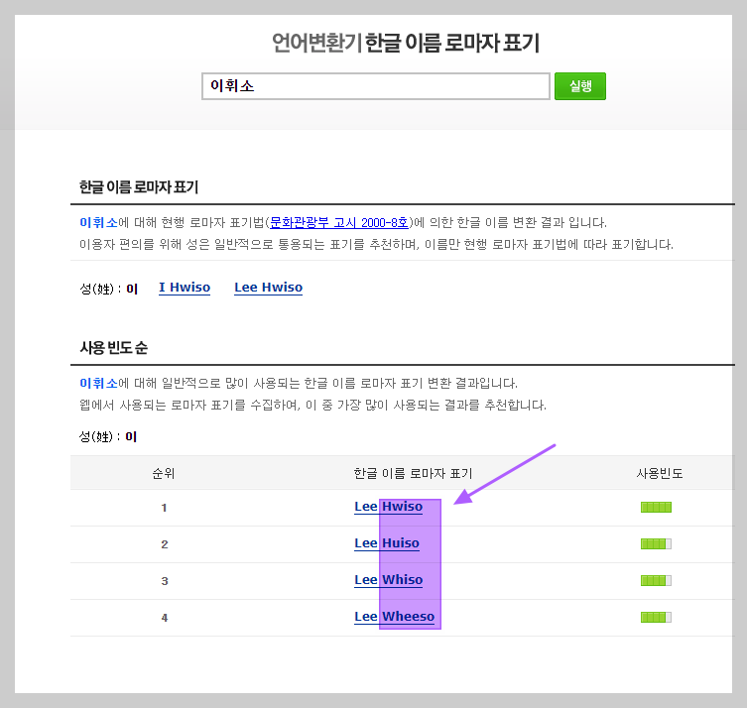Open the Lee Whiso link in rank 3
This screenshot has height=708, width=747.
tap(388, 580)
